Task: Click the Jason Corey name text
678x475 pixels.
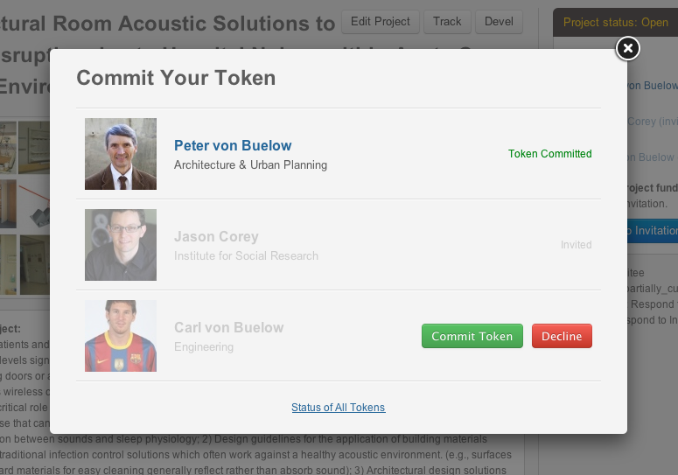Action: click(216, 237)
